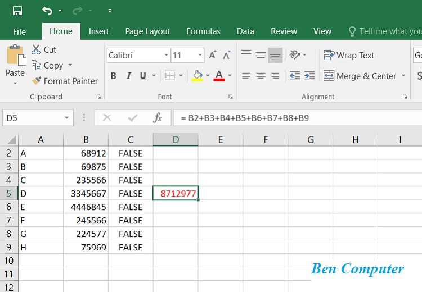Toggle Bold formatting
Image resolution: width=422 pixels, height=292 pixels.
114,76
